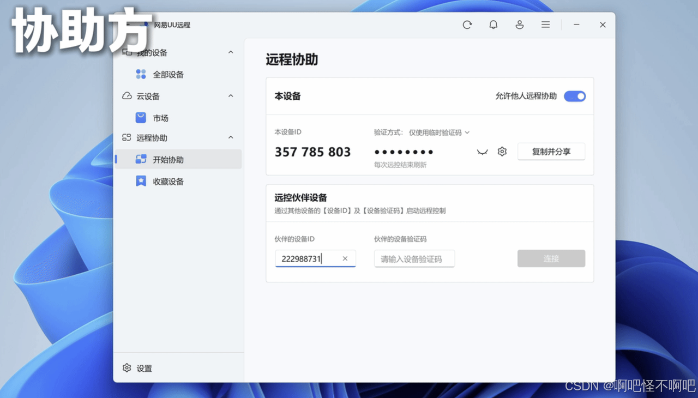
Task: Click the device ID 357 785 803
Action: (312, 152)
